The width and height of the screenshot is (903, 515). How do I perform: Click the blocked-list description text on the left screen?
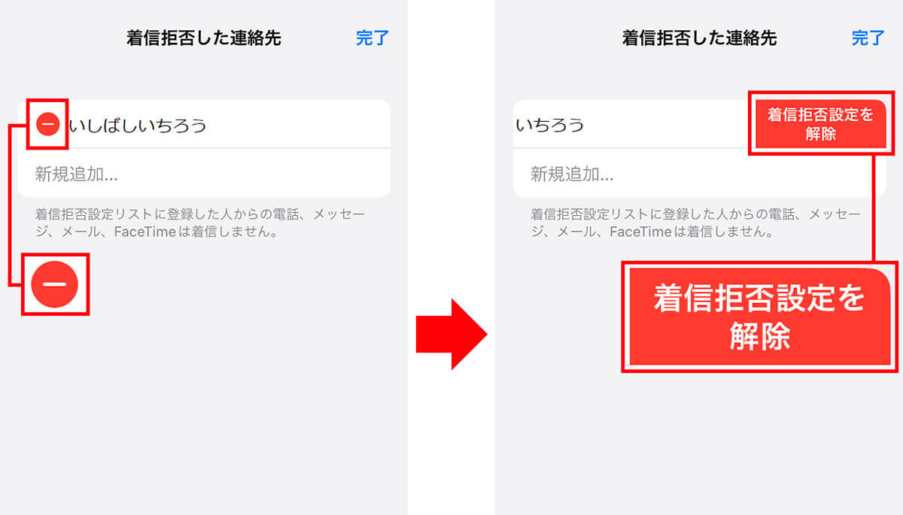[200, 223]
